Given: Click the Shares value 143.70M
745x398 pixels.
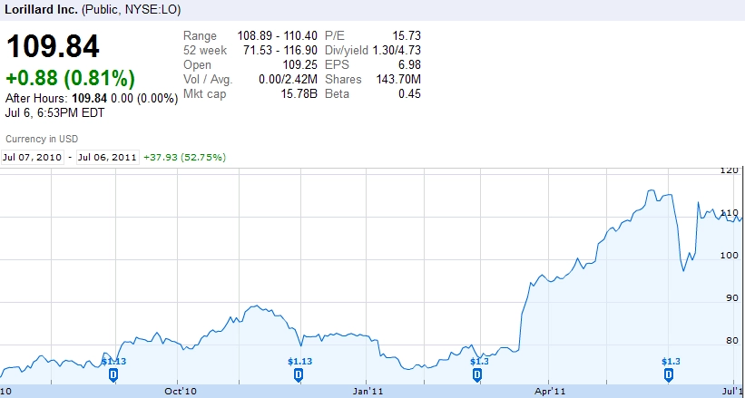Looking at the screenshot, I should pos(398,79).
